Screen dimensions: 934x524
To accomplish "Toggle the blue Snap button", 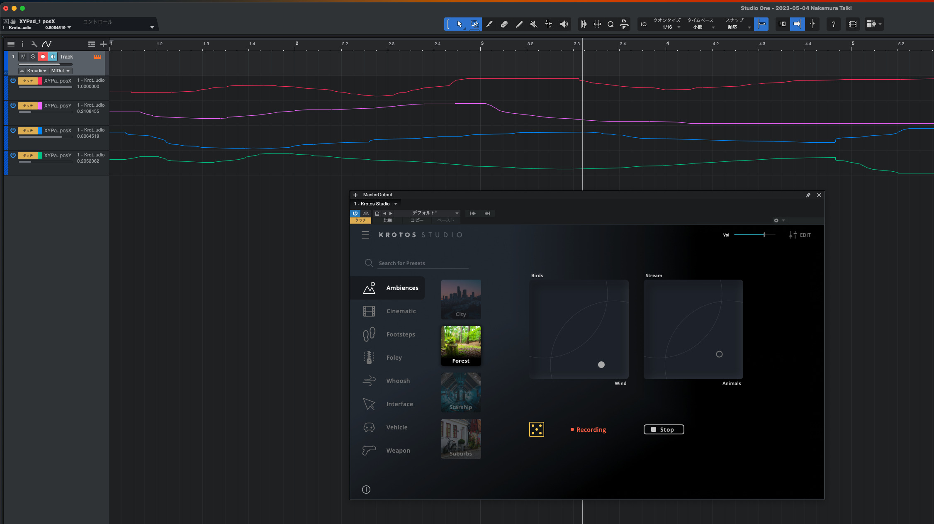I will point(761,24).
